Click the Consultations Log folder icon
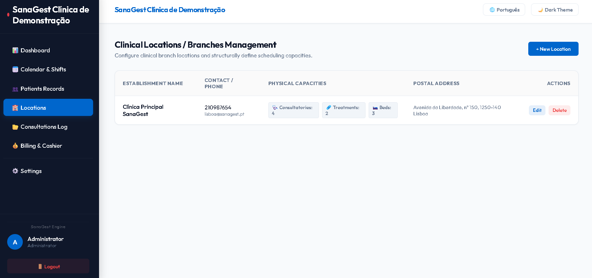 tap(15, 127)
